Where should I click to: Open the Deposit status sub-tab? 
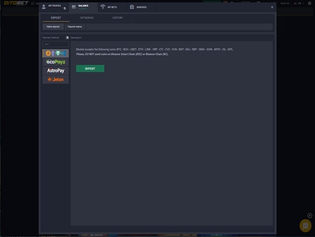[x=75, y=26]
